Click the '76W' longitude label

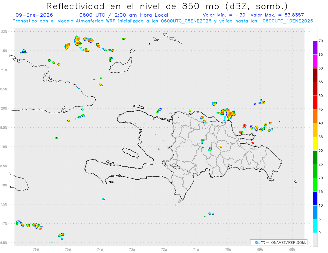click(x=36, y=249)
